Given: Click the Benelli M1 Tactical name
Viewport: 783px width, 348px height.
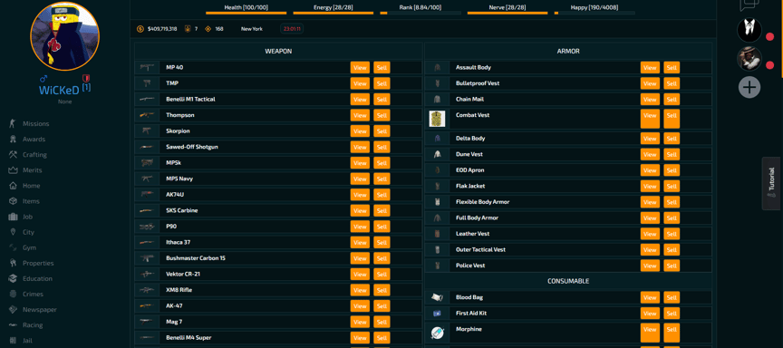Looking at the screenshot, I should tap(190, 100).
